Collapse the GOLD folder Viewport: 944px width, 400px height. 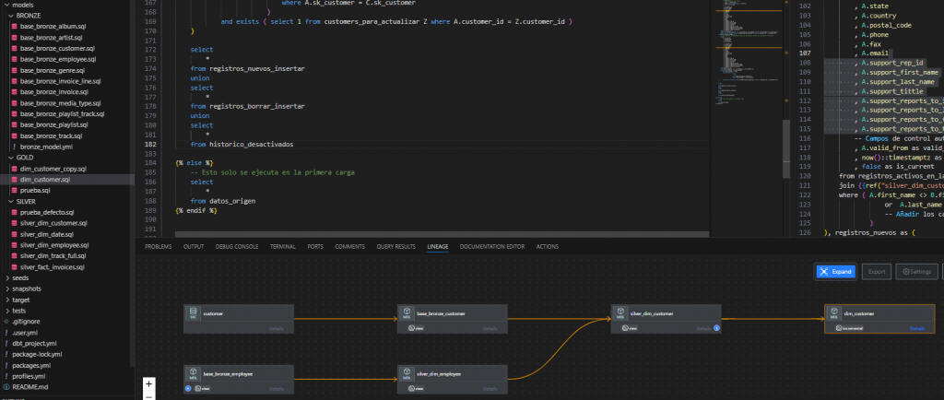tap(25, 158)
